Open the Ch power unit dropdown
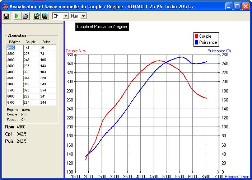252x180 pixels. (x=66, y=16)
